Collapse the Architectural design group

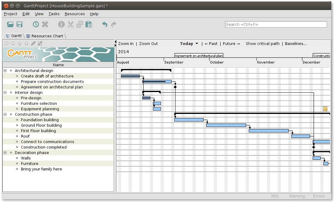pos(5,71)
